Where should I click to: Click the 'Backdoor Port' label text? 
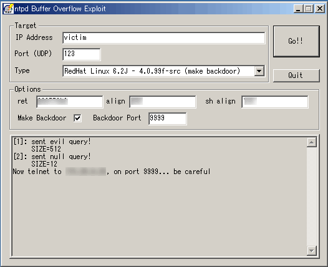point(117,118)
